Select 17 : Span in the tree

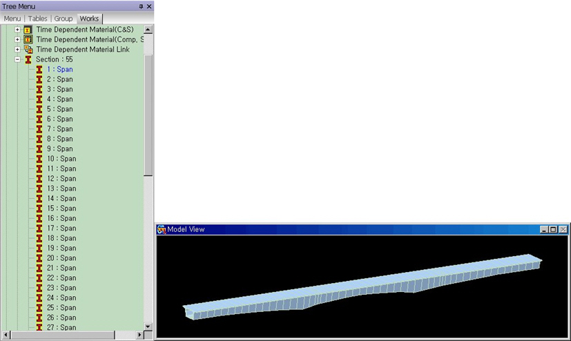coord(61,228)
